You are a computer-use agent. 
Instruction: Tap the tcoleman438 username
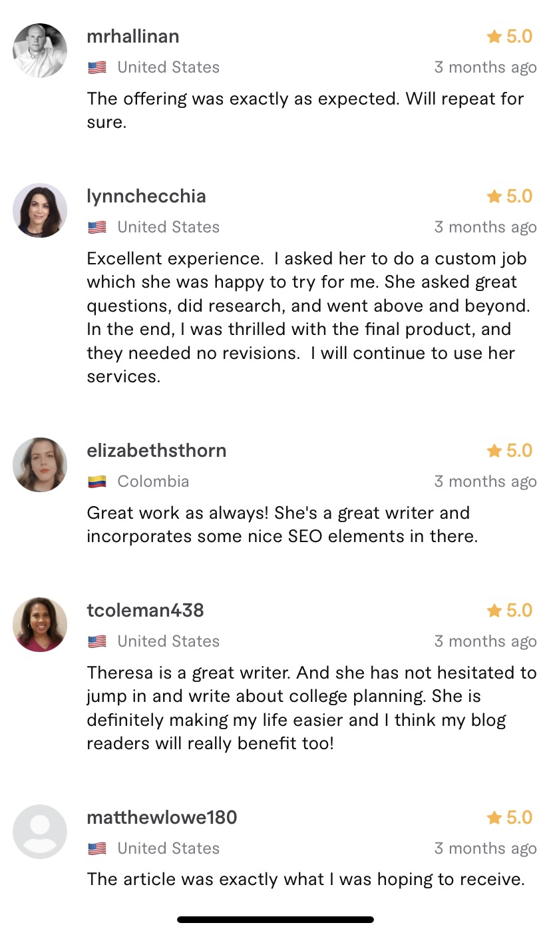tap(145, 611)
